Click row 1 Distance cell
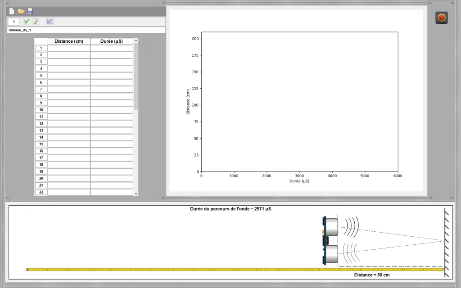The height and width of the screenshot is (288, 461). point(69,48)
